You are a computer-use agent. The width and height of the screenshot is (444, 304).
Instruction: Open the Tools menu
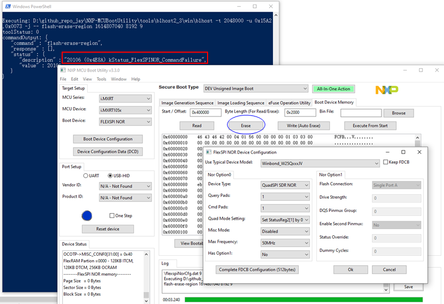(x=102, y=79)
